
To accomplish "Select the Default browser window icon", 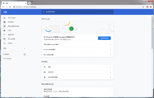I will 4,39.
